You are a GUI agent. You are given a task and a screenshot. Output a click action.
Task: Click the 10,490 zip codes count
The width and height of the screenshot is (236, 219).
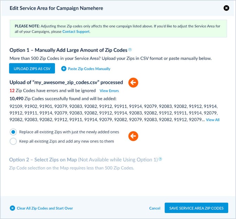pyautogui.click(x=17, y=99)
